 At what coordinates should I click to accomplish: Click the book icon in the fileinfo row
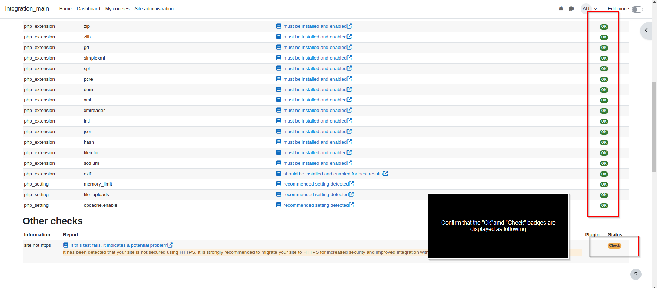[x=279, y=152]
